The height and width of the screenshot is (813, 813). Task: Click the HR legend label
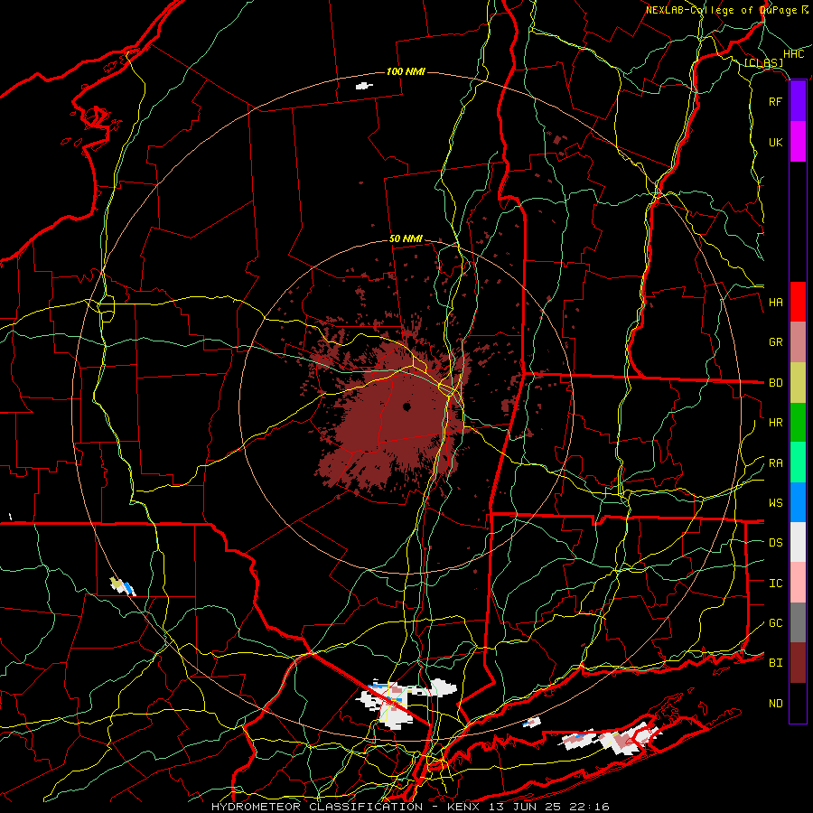[x=775, y=423]
